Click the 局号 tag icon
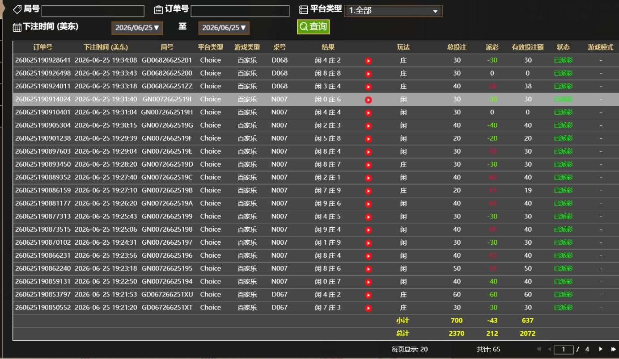The height and width of the screenshot is (359, 619). click(17, 9)
